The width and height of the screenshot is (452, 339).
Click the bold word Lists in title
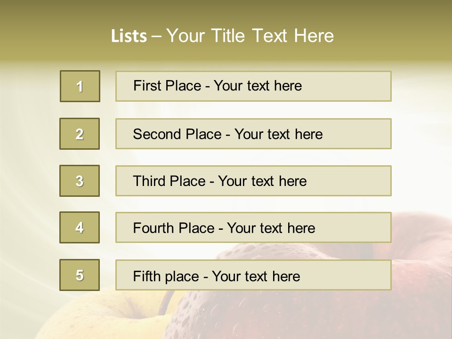129,36
